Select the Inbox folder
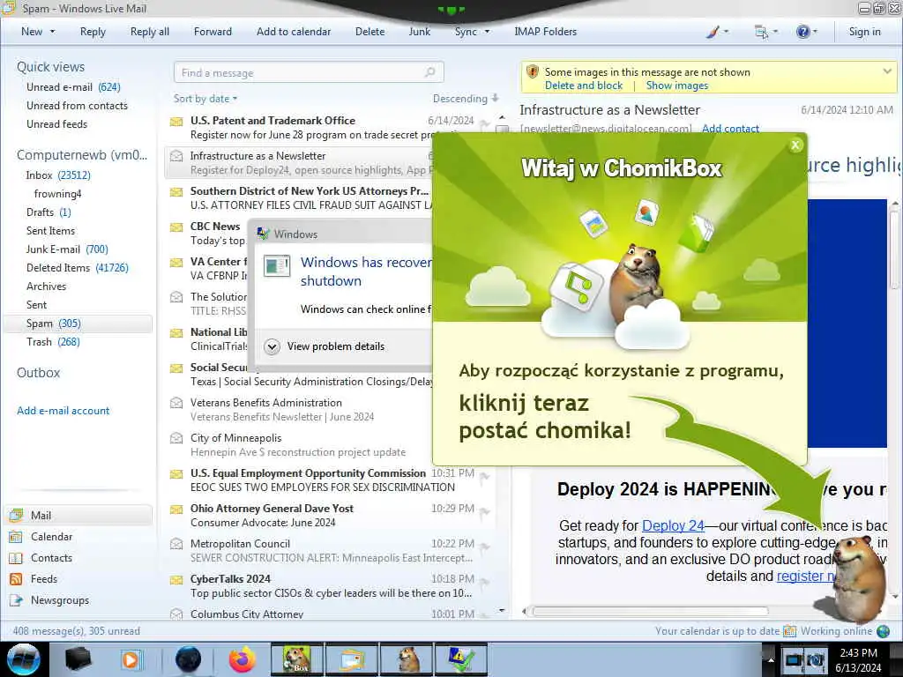This screenshot has width=903, height=677. pyautogui.click(x=58, y=175)
